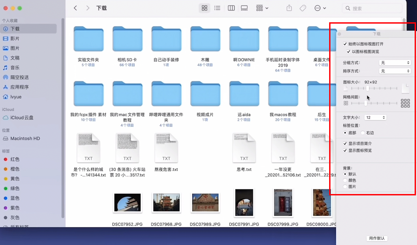The height and width of the screenshot is (245, 417).
Task: Open the 分组方式 dropdown
Action: click(394, 63)
